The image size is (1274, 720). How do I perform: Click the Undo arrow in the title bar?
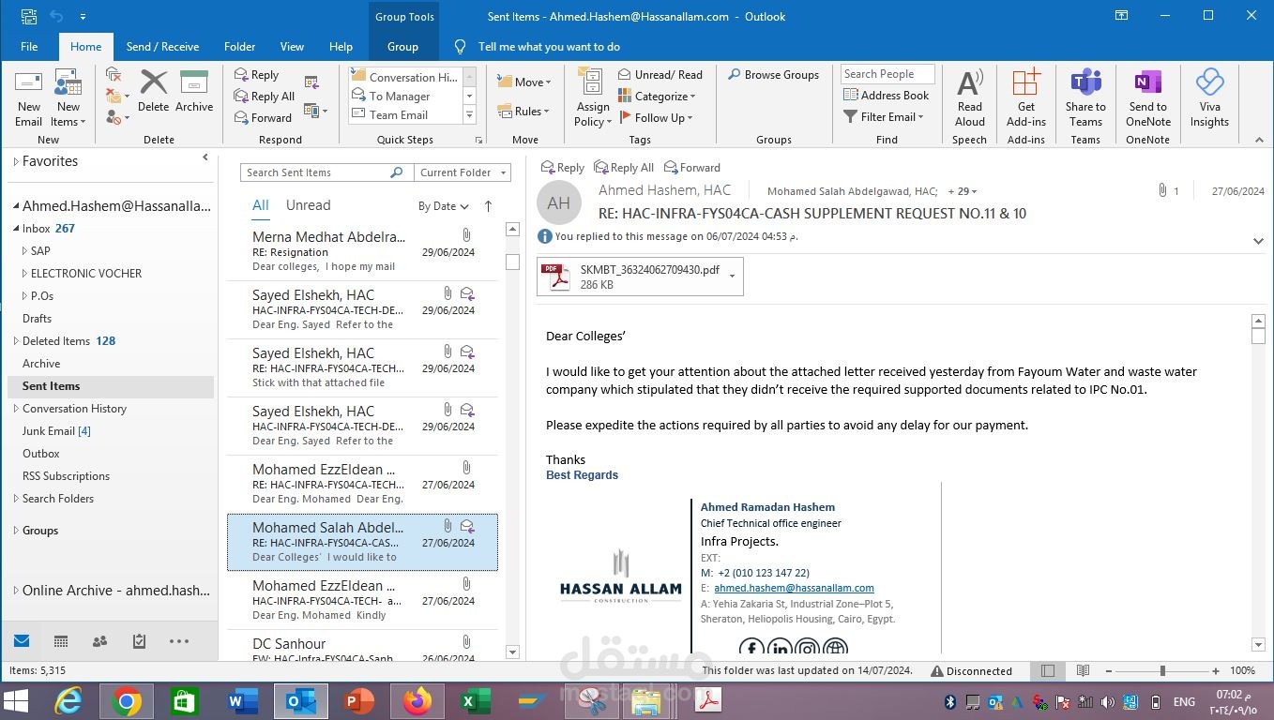[56, 16]
